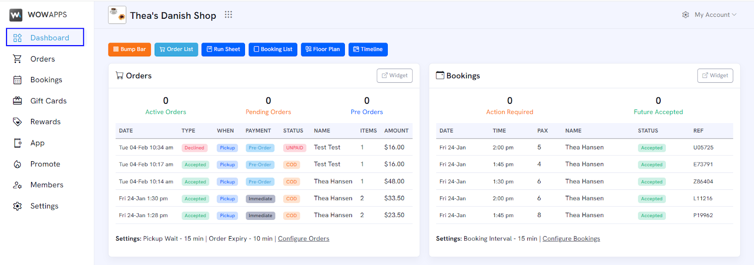
Task: Click the Gift Cards sidebar icon
Action: click(x=17, y=101)
